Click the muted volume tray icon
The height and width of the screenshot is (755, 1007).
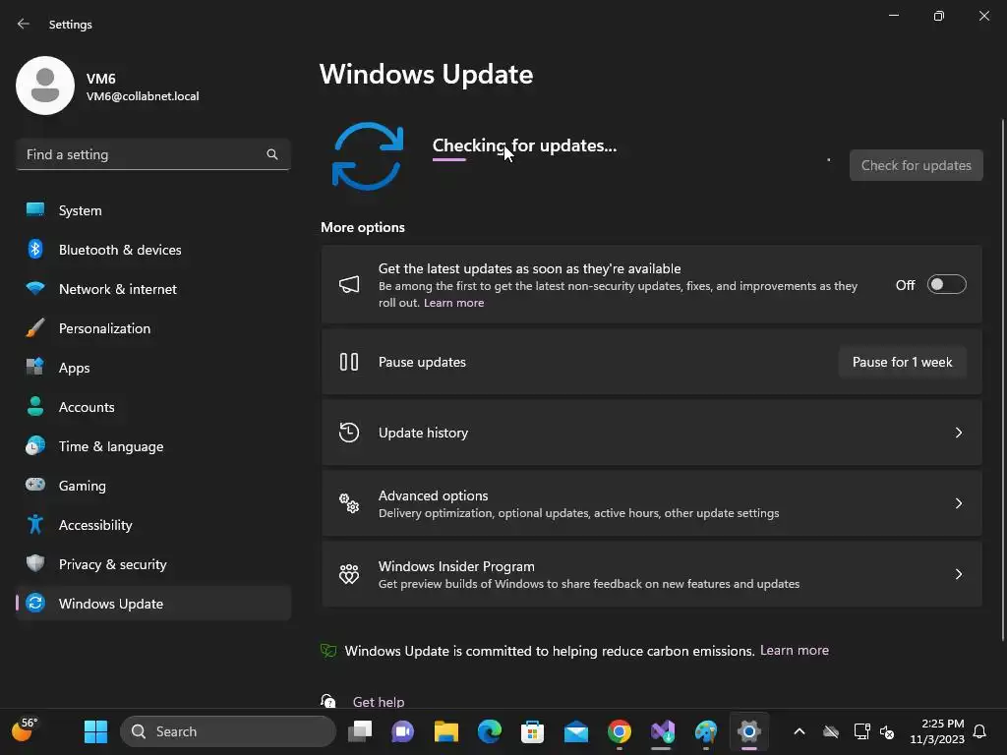click(x=887, y=731)
